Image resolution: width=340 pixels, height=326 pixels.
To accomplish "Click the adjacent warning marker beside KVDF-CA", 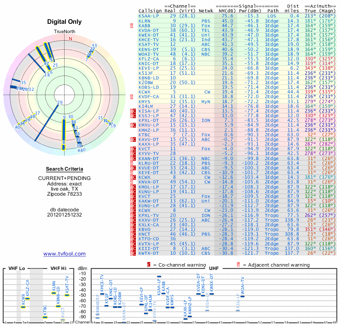I will click(131, 97).
